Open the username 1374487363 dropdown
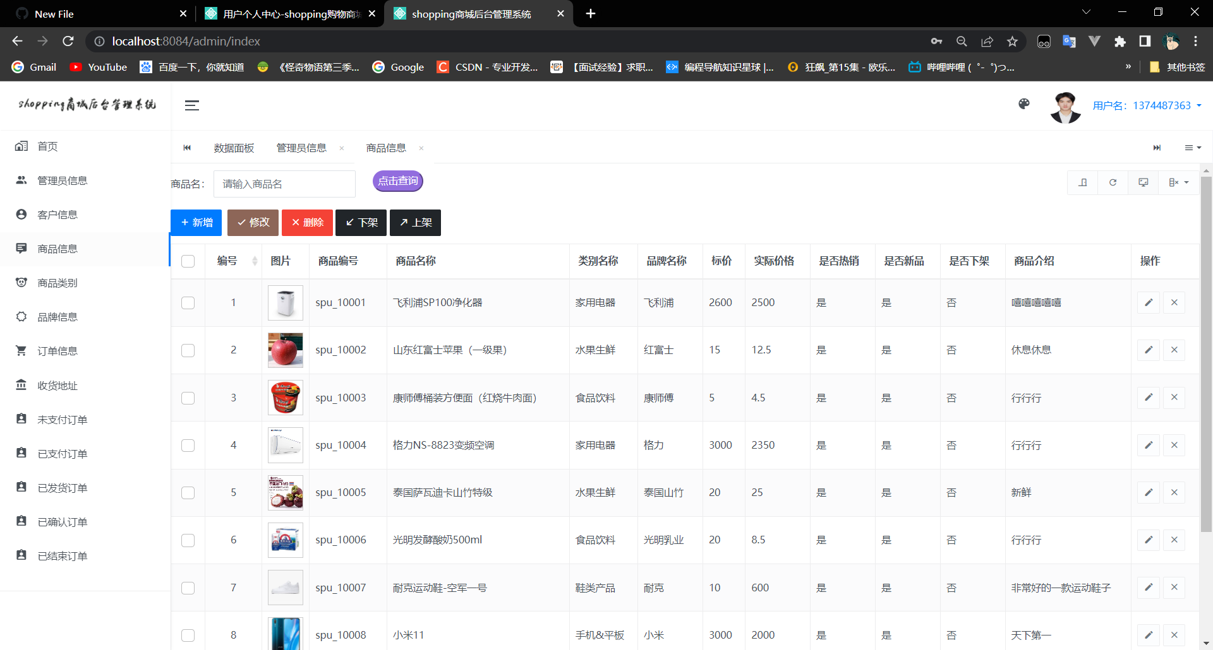Image resolution: width=1213 pixels, height=650 pixels. coord(1147,105)
